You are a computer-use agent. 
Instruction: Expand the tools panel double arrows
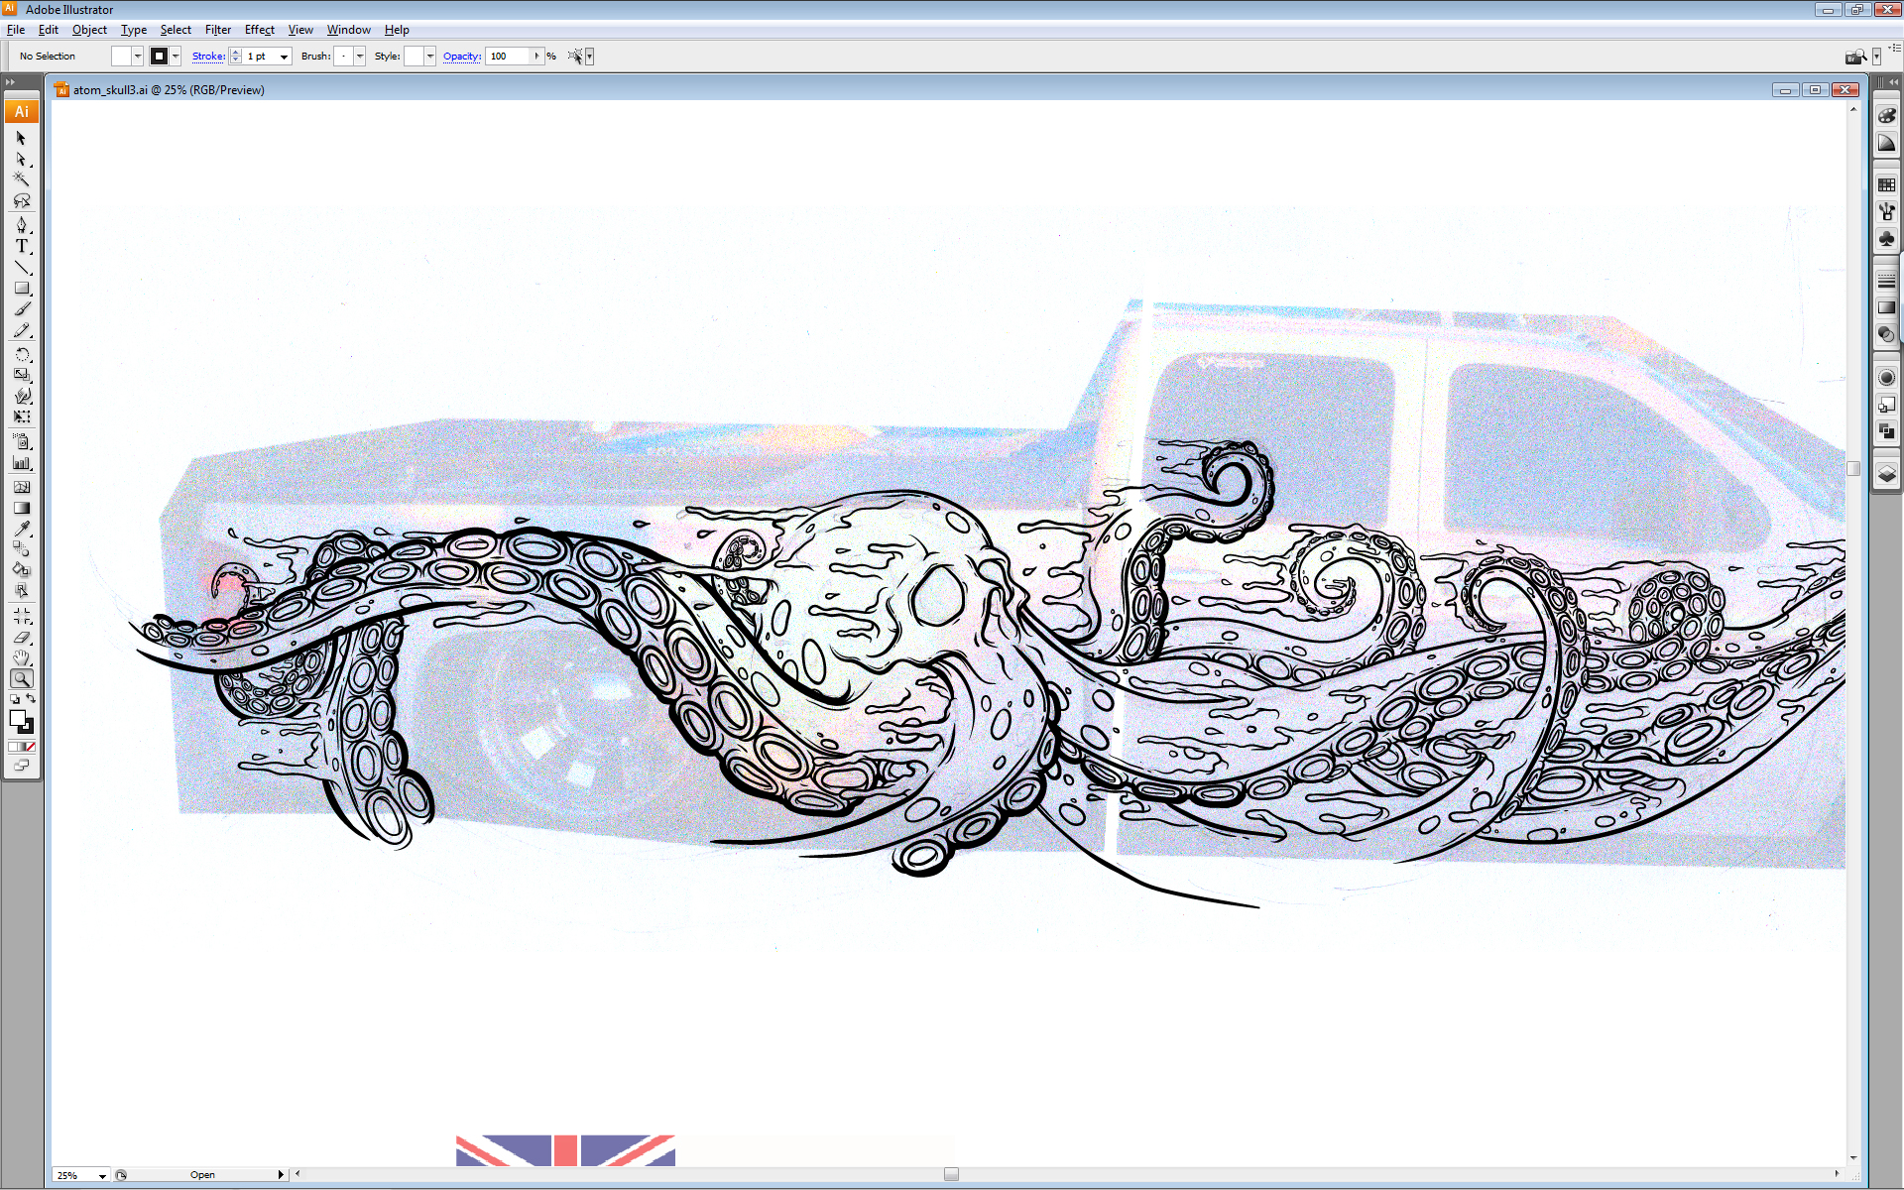click(10, 82)
